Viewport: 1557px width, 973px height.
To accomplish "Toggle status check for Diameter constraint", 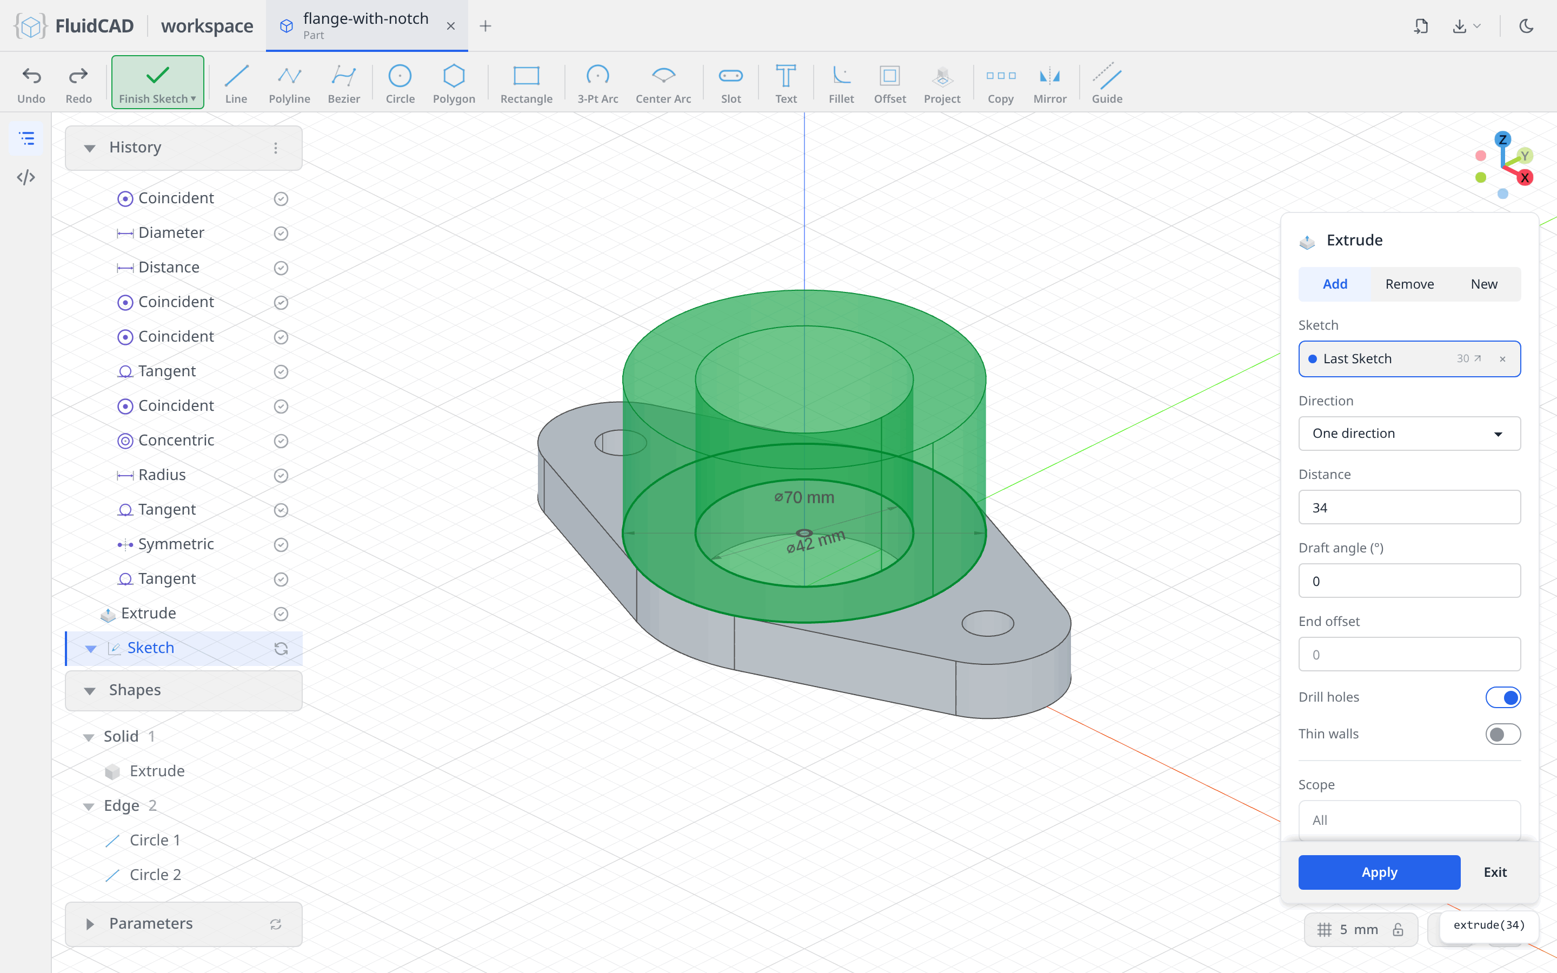I will coord(281,233).
